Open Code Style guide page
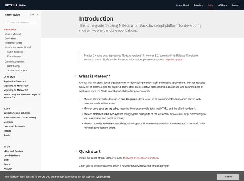Viewport: 244px width, 181px height. (9, 77)
